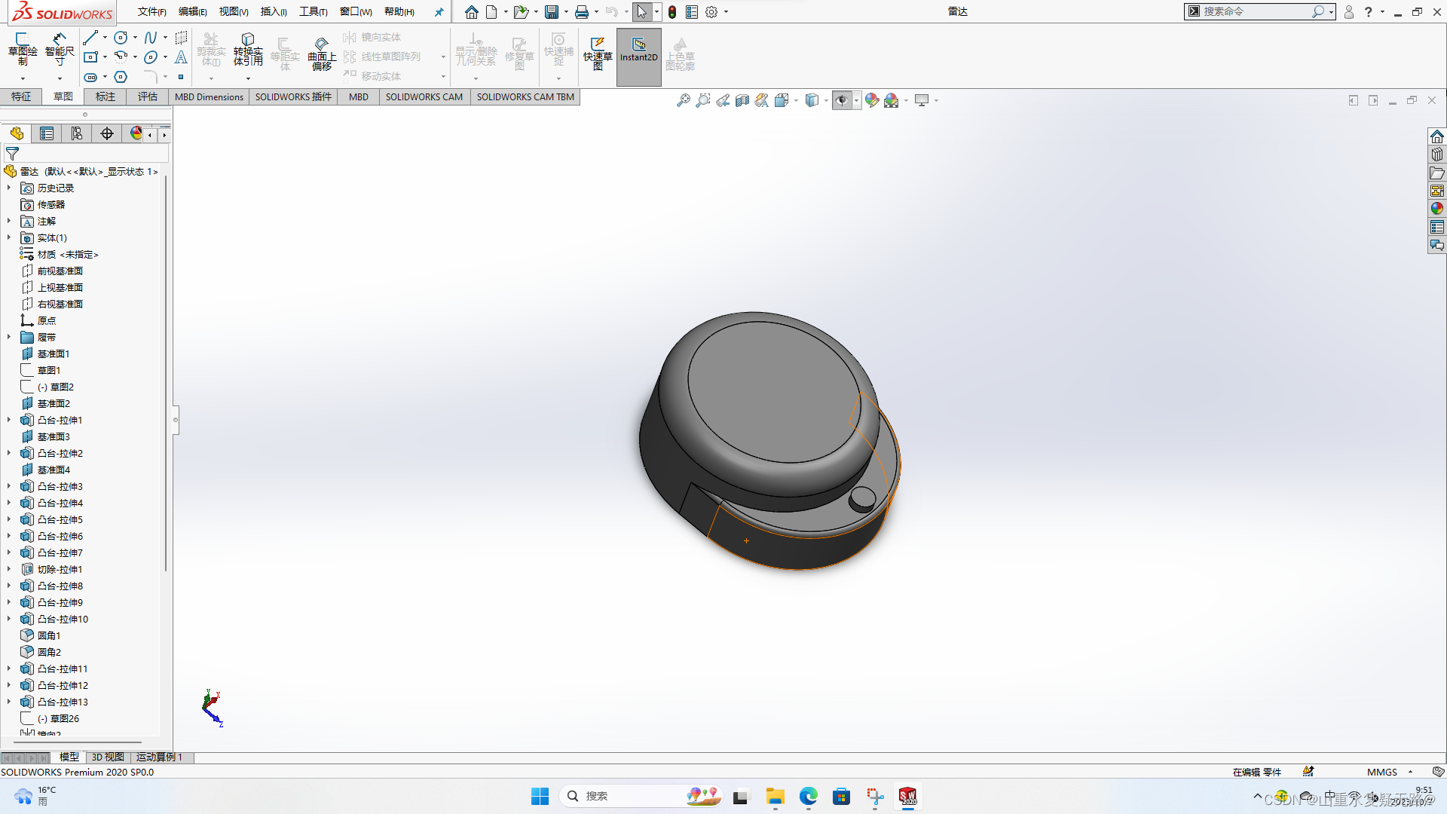Unpin the menu bar pushpin
Screen dimensions: 1447x814
point(439,11)
